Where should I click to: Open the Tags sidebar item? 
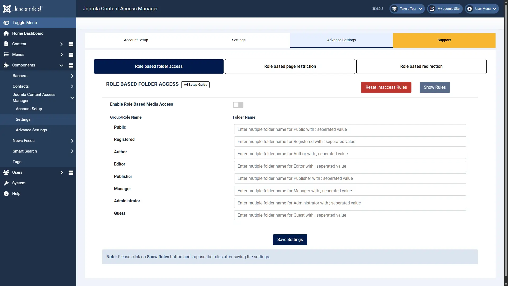point(17,162)
